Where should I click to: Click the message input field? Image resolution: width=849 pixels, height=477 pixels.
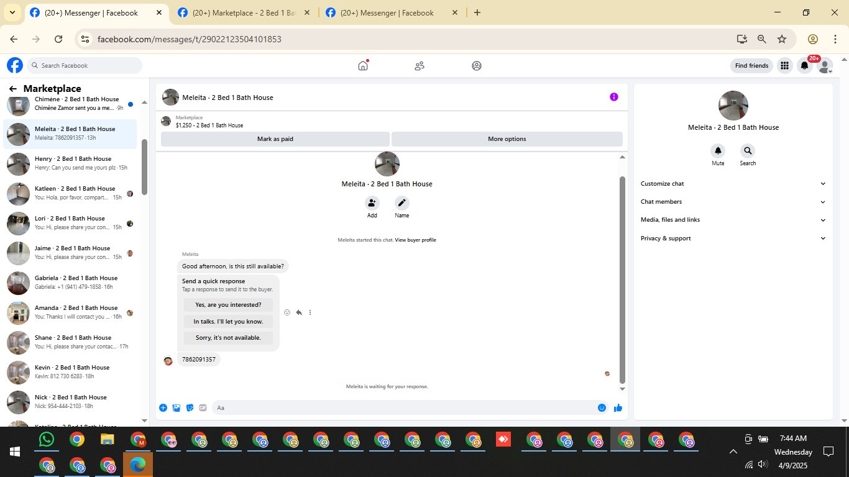[x=404, y=408]
